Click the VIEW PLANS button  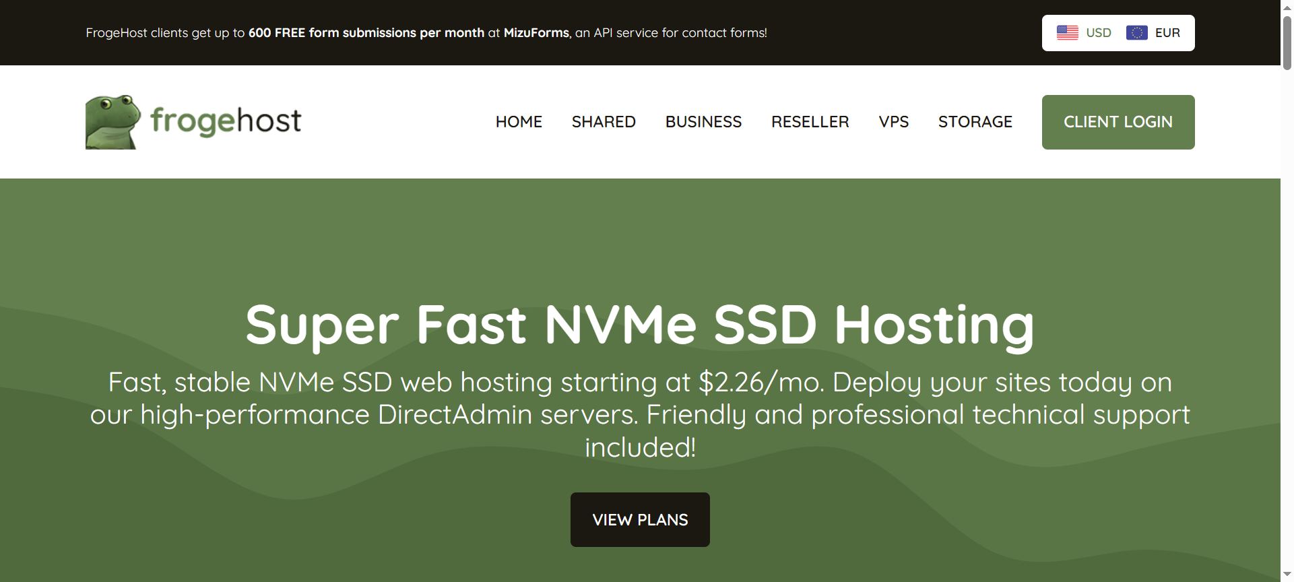(x=640, y=519)
